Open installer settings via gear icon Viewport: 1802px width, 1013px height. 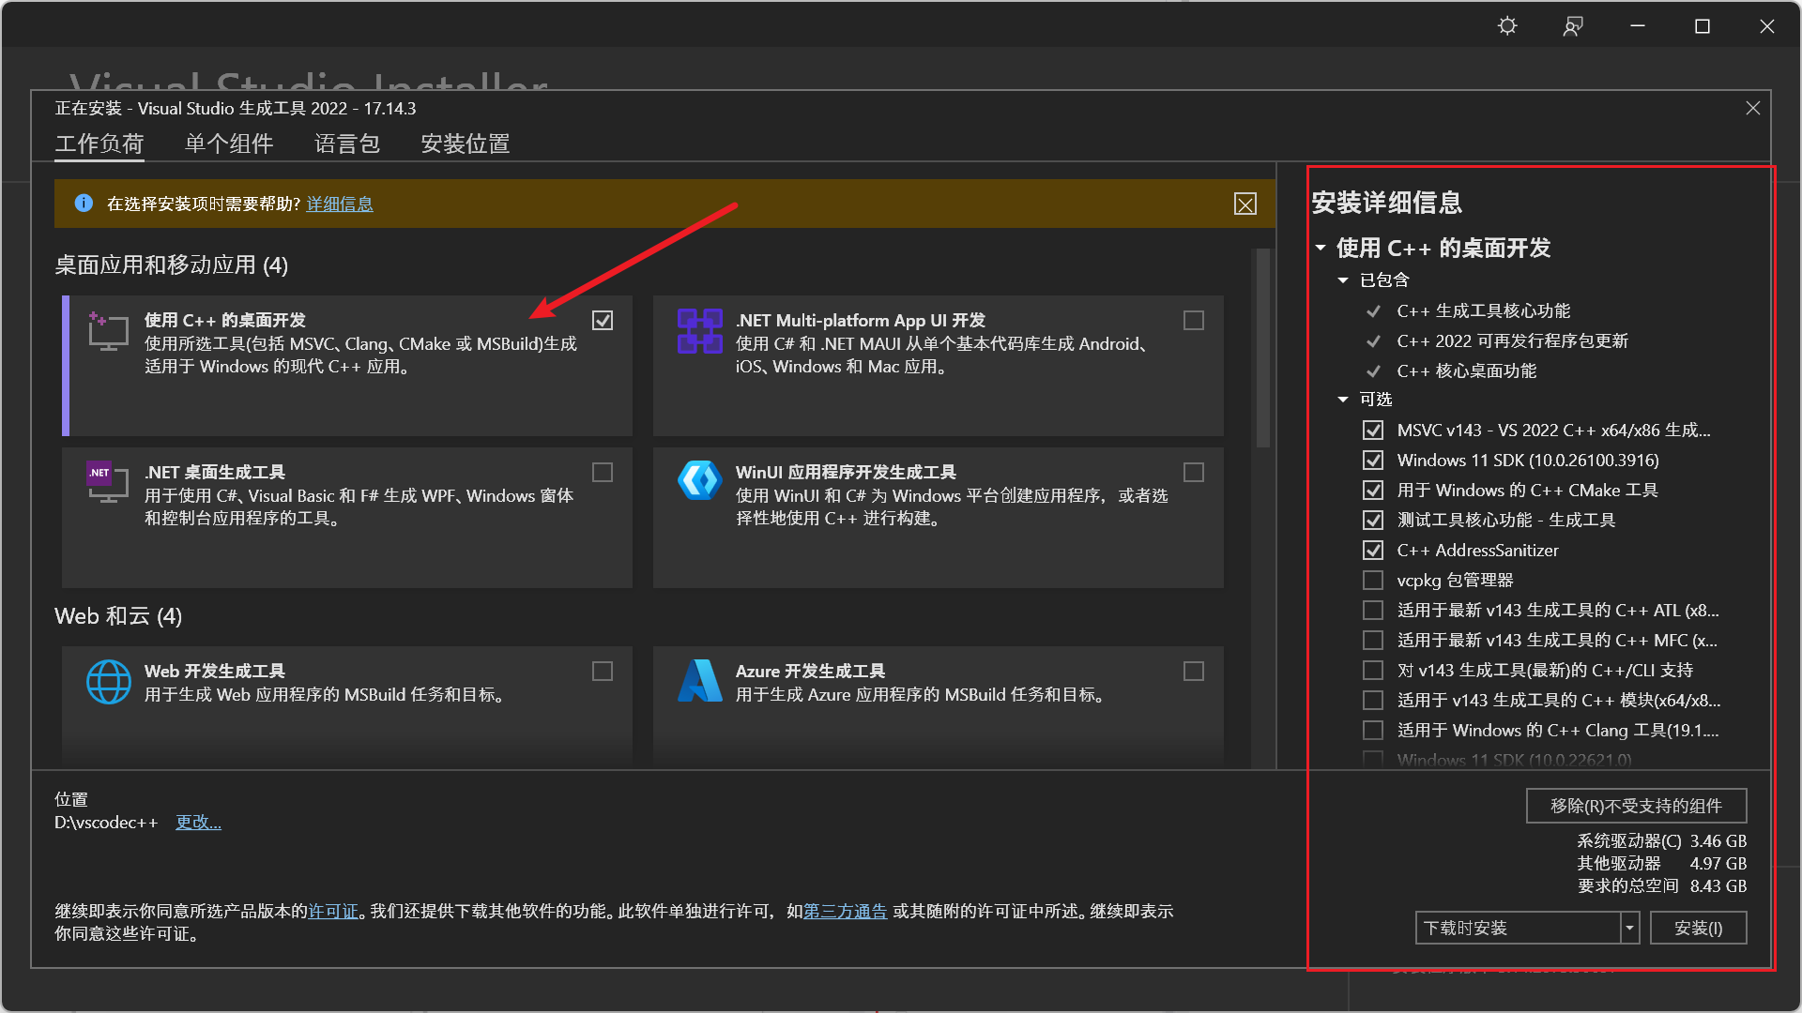(1506, 25)
